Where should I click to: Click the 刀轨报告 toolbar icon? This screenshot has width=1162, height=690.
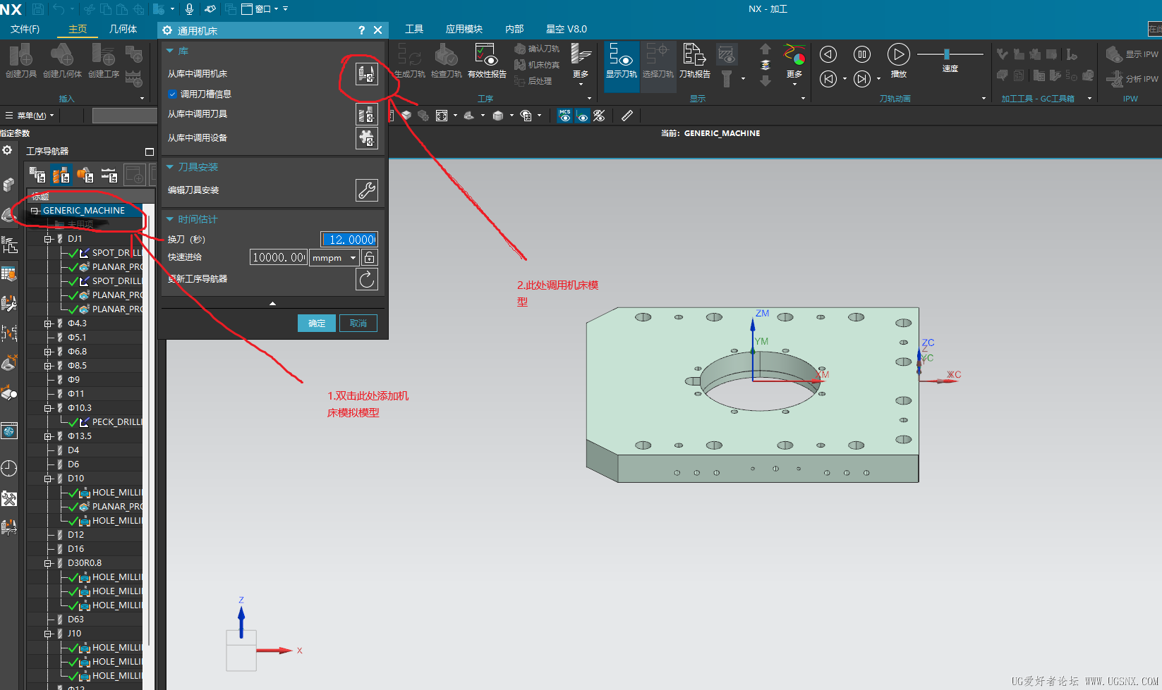click(x=694, y=60)
